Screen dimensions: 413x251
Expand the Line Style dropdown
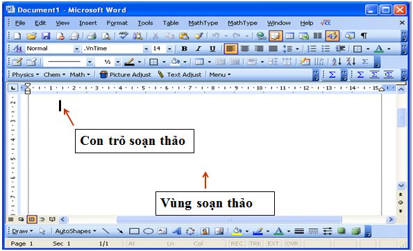coord(90,62)
